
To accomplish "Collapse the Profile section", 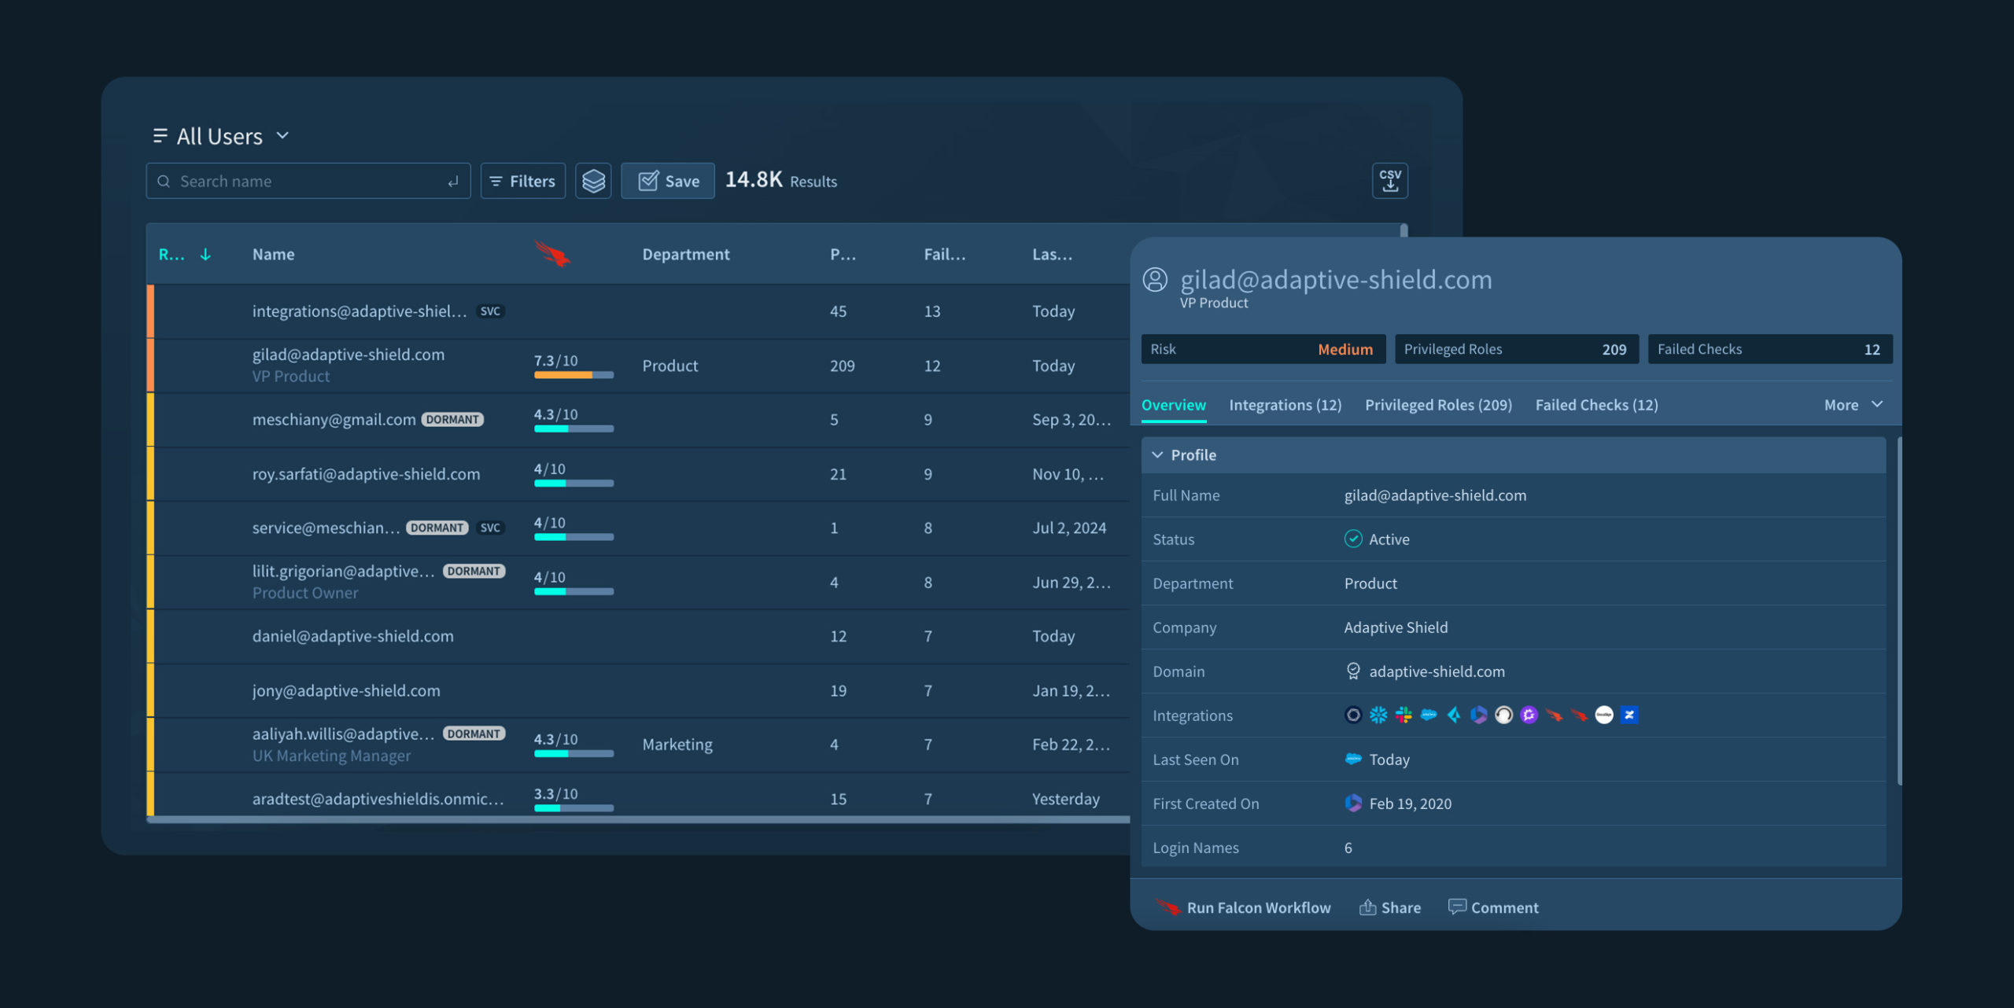I will (x=1157, y=454).
